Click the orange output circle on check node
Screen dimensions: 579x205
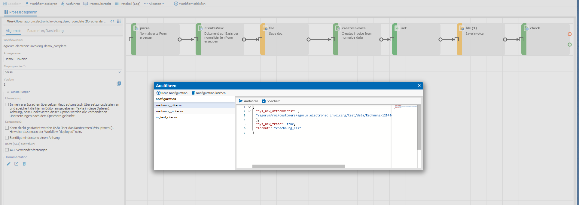coord(569,34)
